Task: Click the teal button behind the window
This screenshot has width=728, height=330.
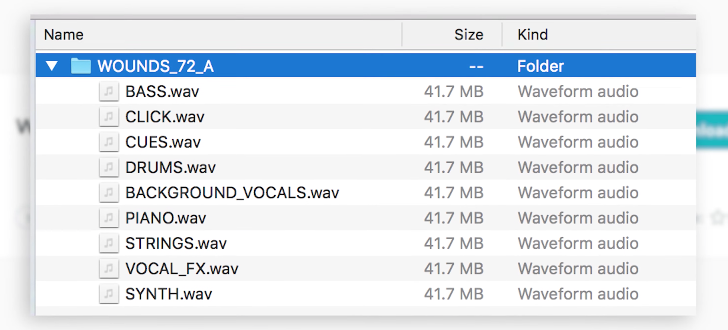Action: click(712, 130)
